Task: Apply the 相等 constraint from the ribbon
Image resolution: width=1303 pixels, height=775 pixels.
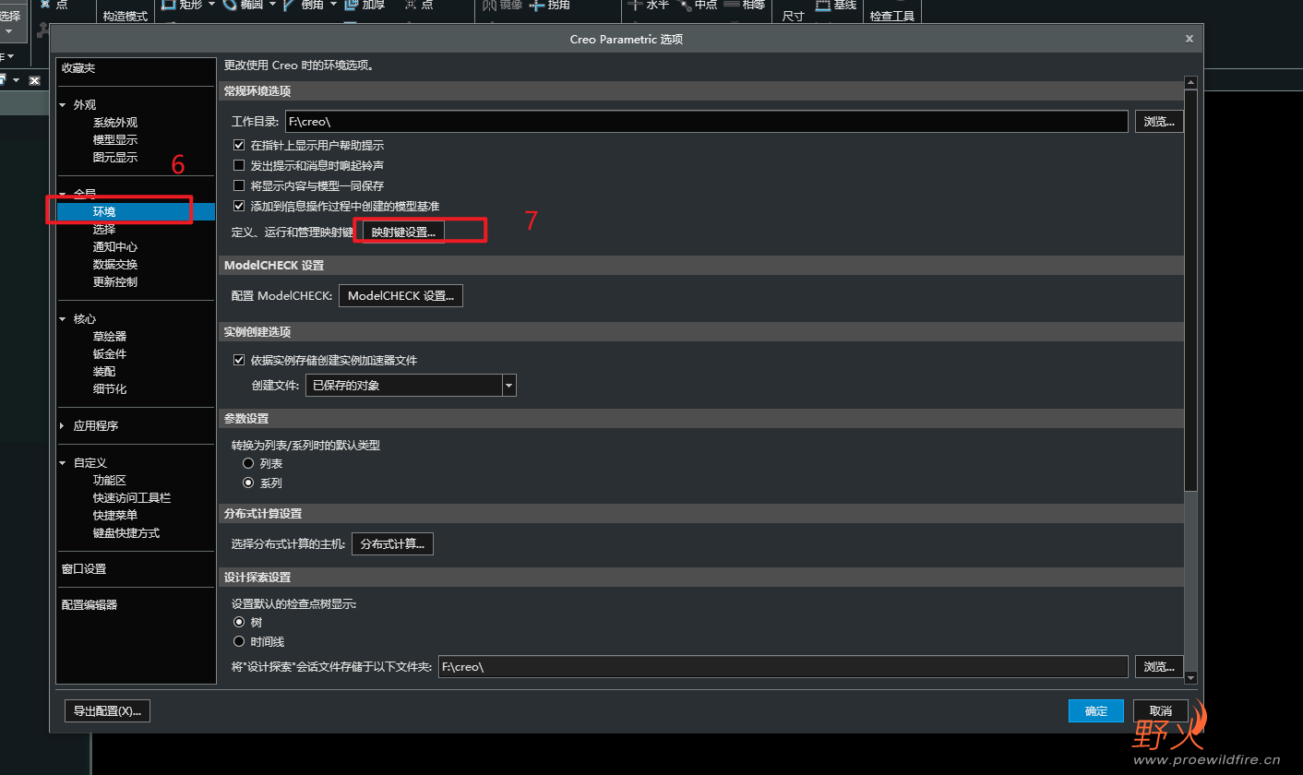Action: [745, 5]
